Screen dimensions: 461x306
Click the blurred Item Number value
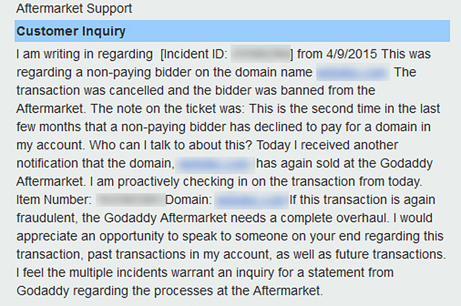[129, 199]
